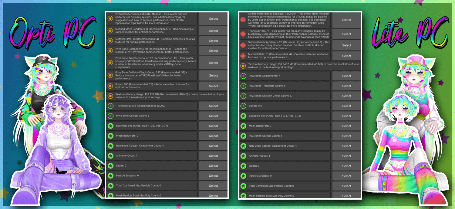Screen dimensions: 455x209
Task: Click the Medium performance estimate warning icon
Action: tap(110, 19)
